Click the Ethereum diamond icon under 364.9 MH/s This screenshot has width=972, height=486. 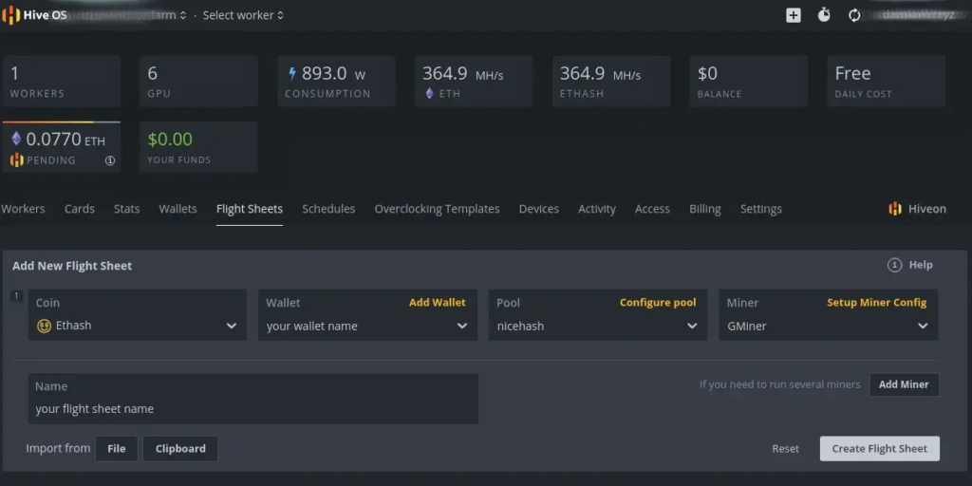pos(430,94)
